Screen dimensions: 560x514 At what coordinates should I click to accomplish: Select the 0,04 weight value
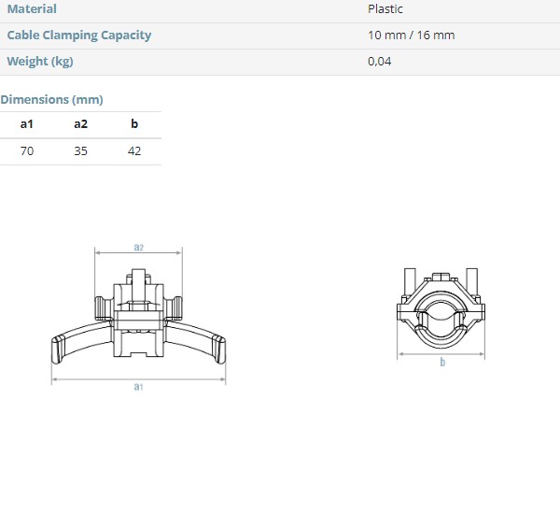[x=380, y=62]
